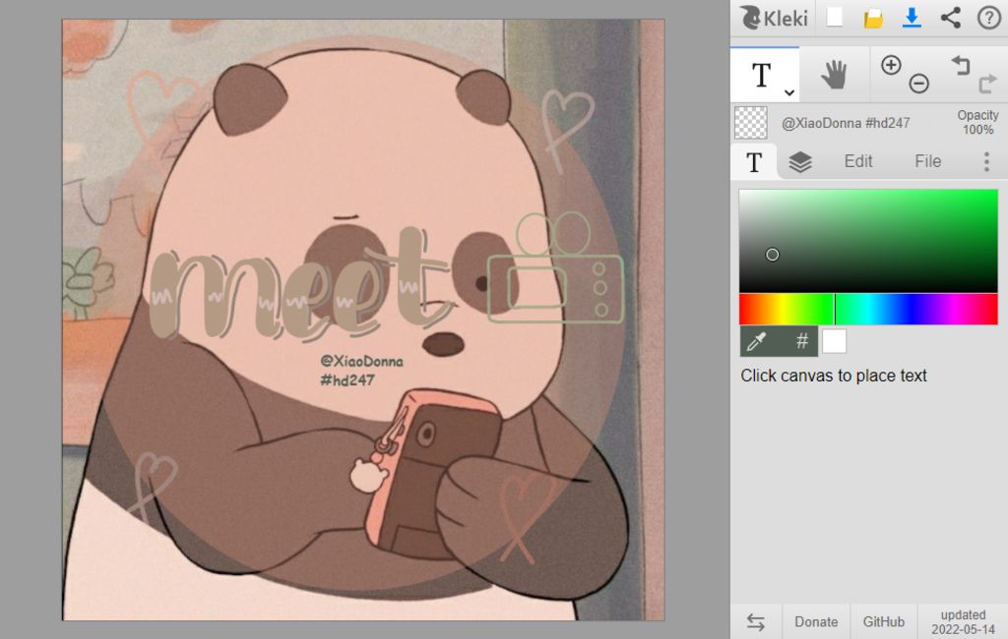Click the @XiaoDonna watermark text on canvas
The width and height of the screenshot is (1008, 639).
pos(362,361)
